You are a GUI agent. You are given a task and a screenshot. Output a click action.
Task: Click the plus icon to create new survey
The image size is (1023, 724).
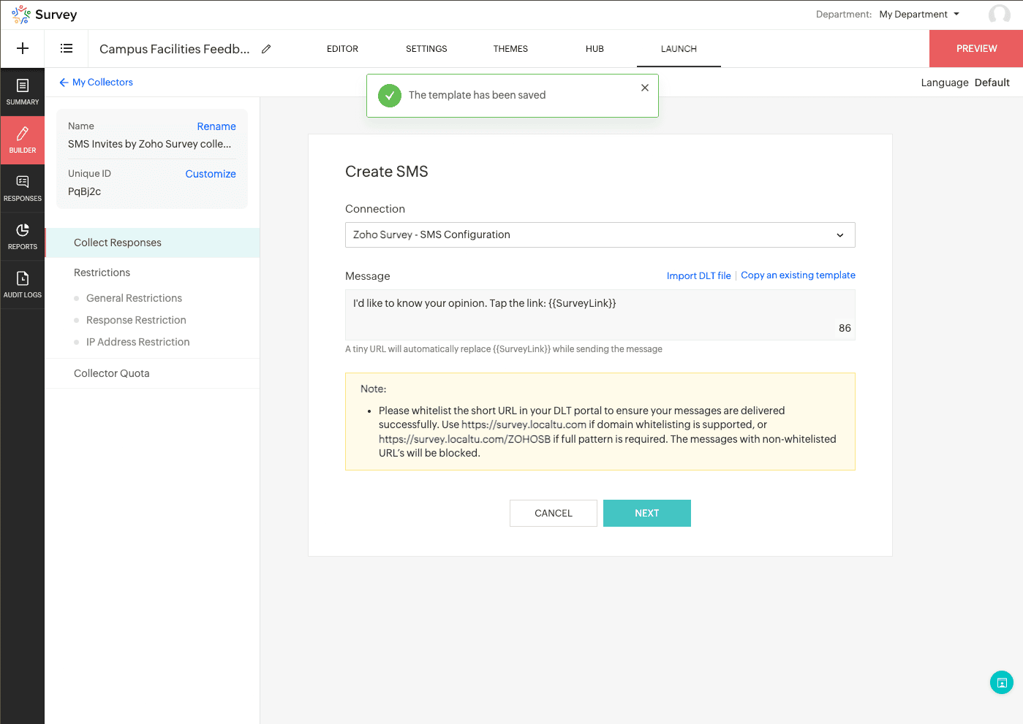[23, 48]
